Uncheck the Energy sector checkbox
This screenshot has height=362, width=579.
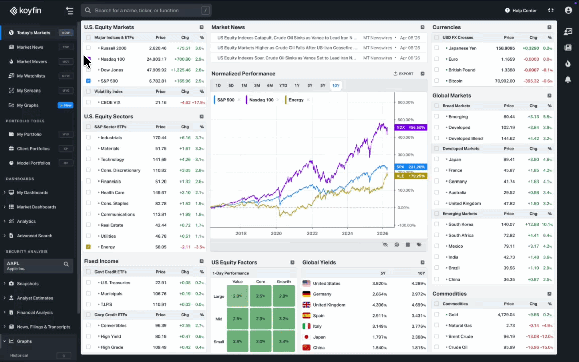(x=88, y=247)
